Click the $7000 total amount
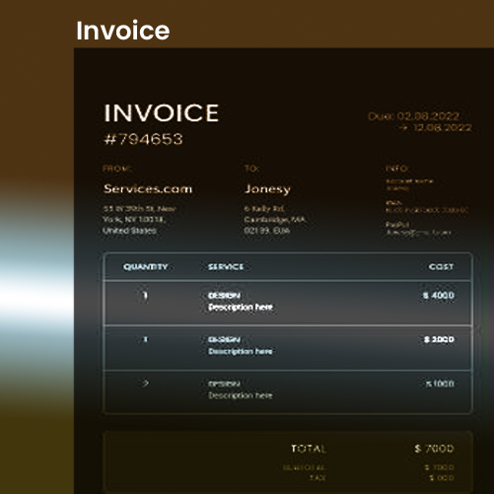 pos(434,449)
